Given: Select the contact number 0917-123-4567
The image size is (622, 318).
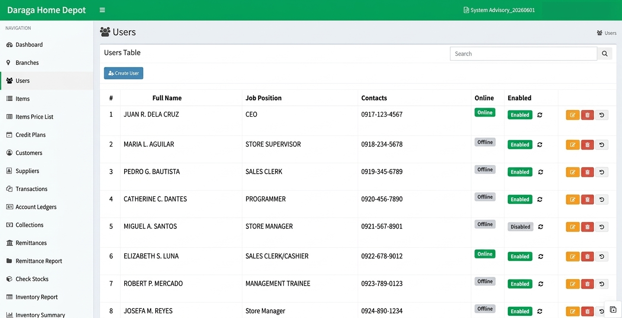Looking at the screenshot, I should click(x=382, y=114).
